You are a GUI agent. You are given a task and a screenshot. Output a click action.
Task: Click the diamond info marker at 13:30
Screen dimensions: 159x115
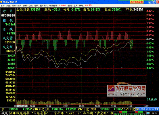pyautogui.click(x=97, y=67)
